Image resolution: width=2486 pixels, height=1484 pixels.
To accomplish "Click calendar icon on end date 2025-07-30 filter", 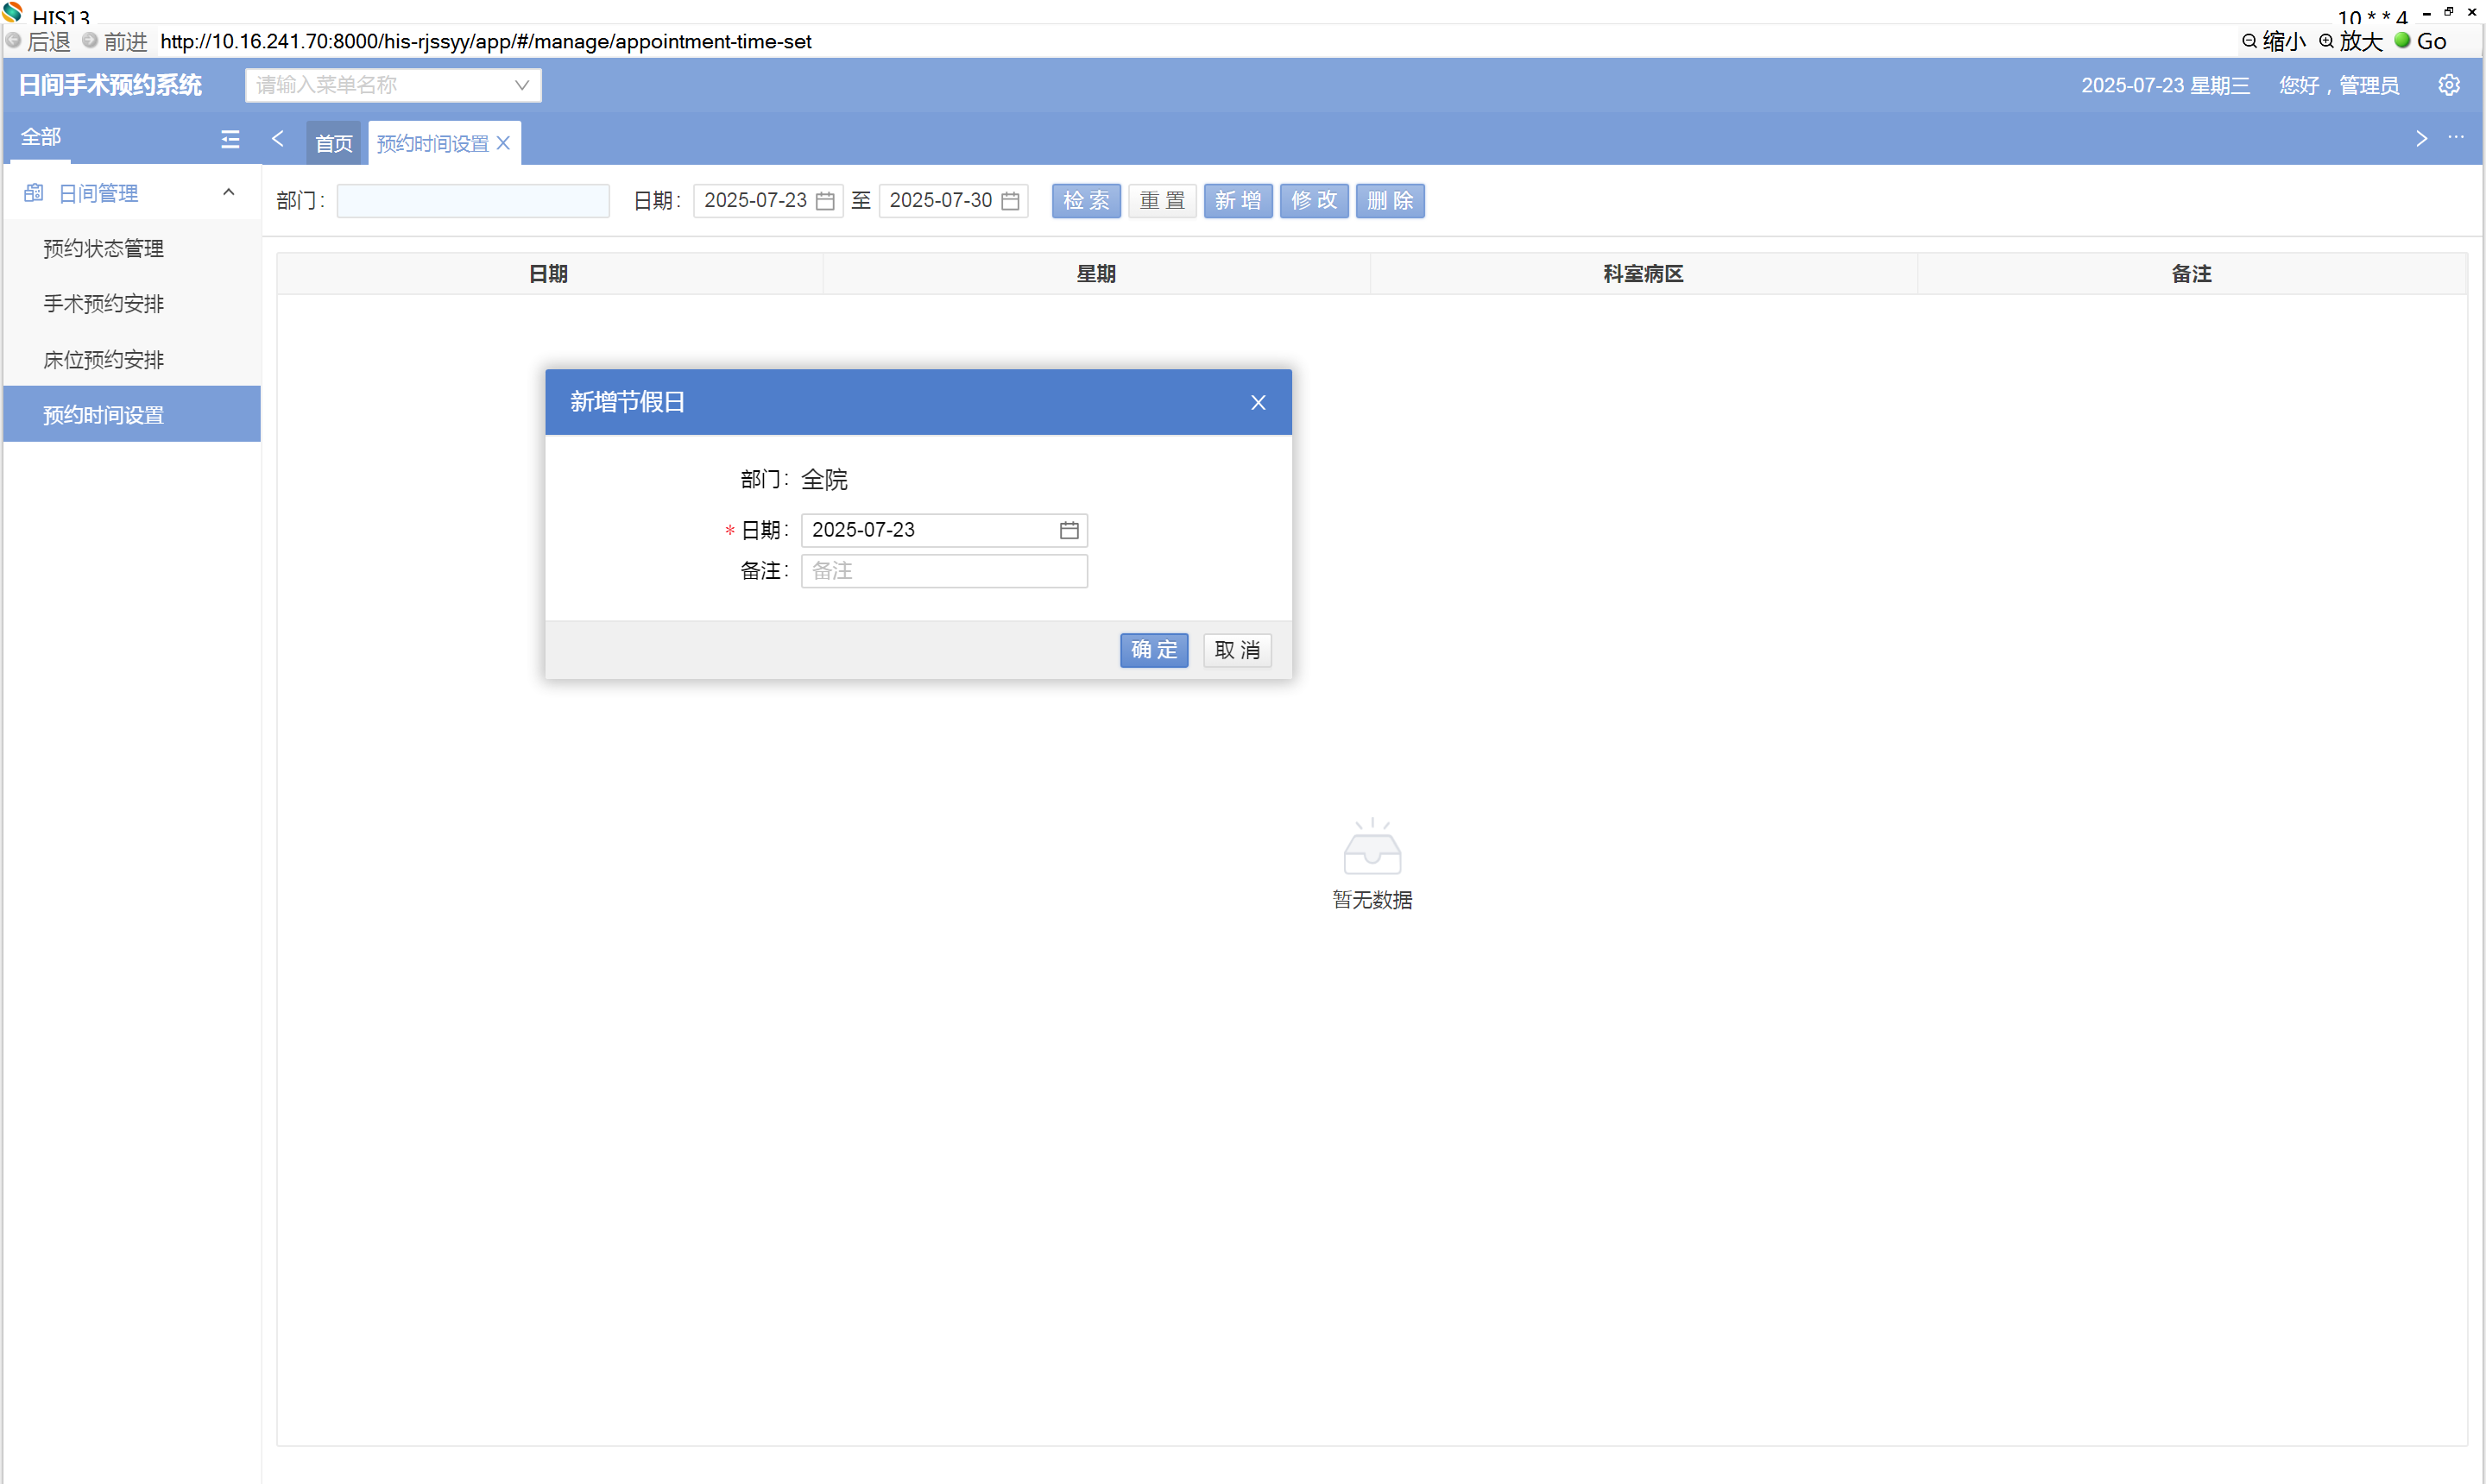I will pos(1011,201).
